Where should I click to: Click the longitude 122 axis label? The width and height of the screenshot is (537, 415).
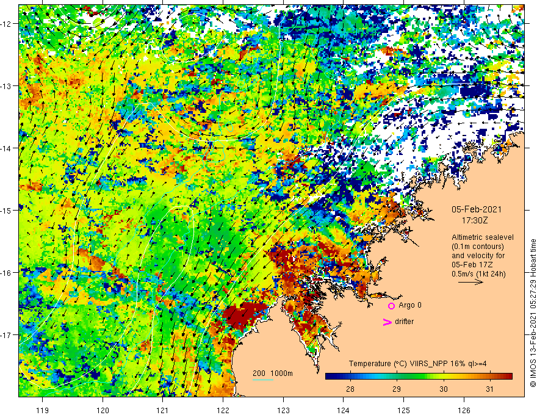click(x=223, y=410)
